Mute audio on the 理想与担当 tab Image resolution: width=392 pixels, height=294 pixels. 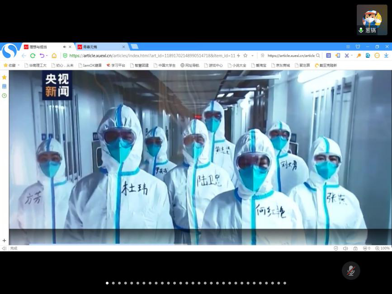pos(65,47)
